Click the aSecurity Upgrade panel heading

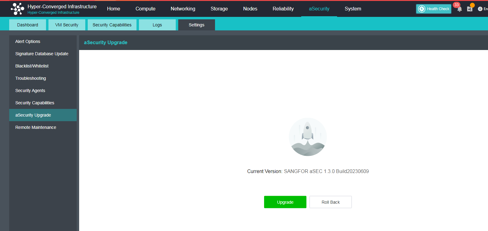tap(106, 43)
